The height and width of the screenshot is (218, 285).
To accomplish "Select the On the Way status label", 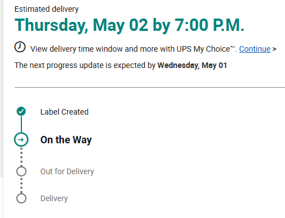I will click(x=66, y=140).
